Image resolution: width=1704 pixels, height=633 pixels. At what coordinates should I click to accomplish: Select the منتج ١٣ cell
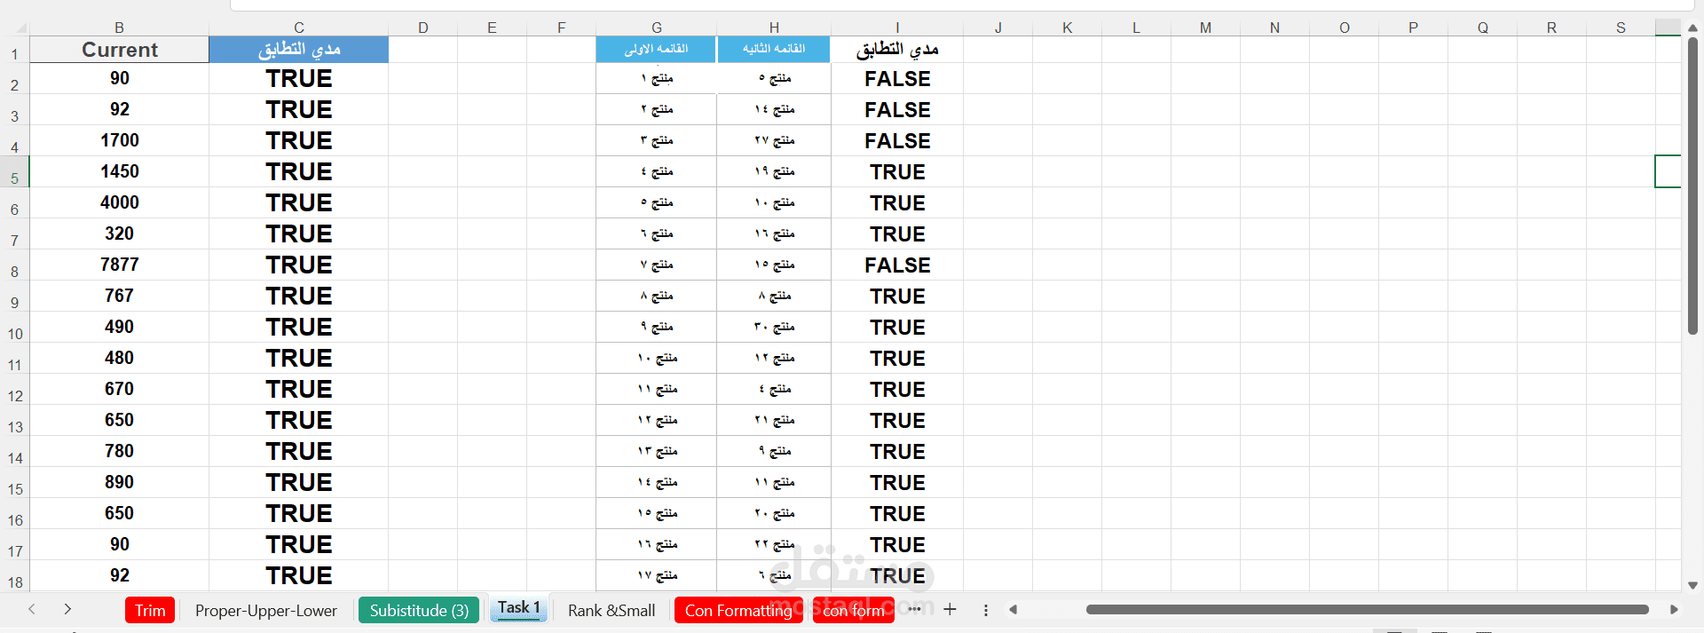656,451
